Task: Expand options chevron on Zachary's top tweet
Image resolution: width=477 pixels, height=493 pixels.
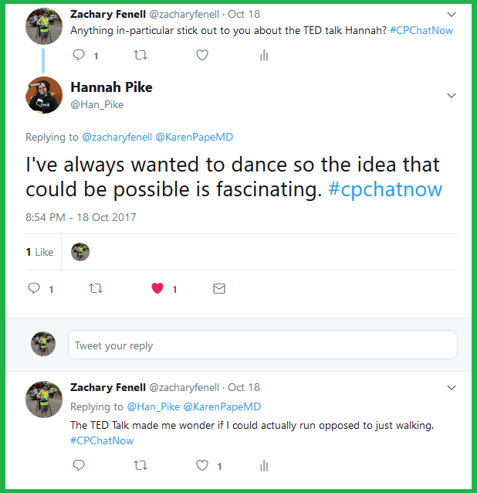Action: (x=452, y=15)
